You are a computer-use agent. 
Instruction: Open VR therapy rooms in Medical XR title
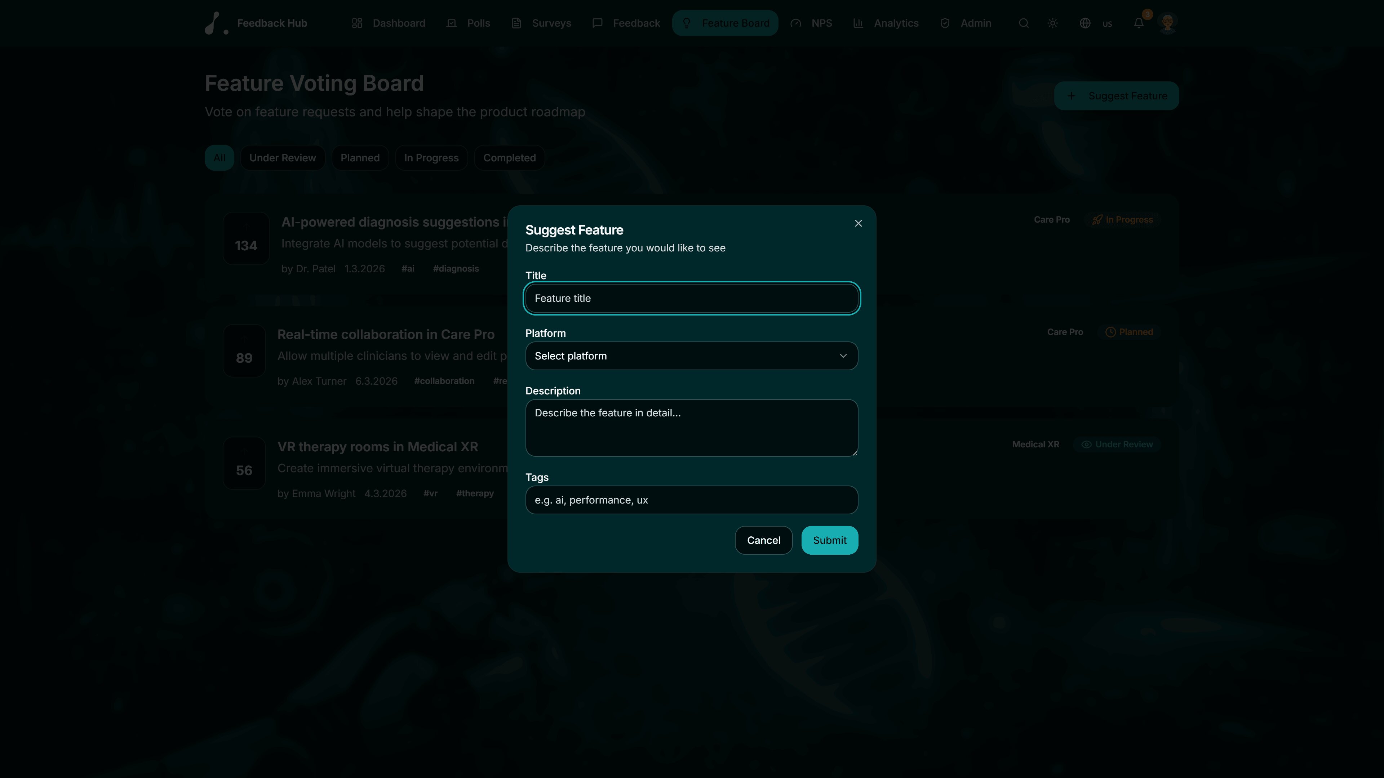(x=378, y=447)
